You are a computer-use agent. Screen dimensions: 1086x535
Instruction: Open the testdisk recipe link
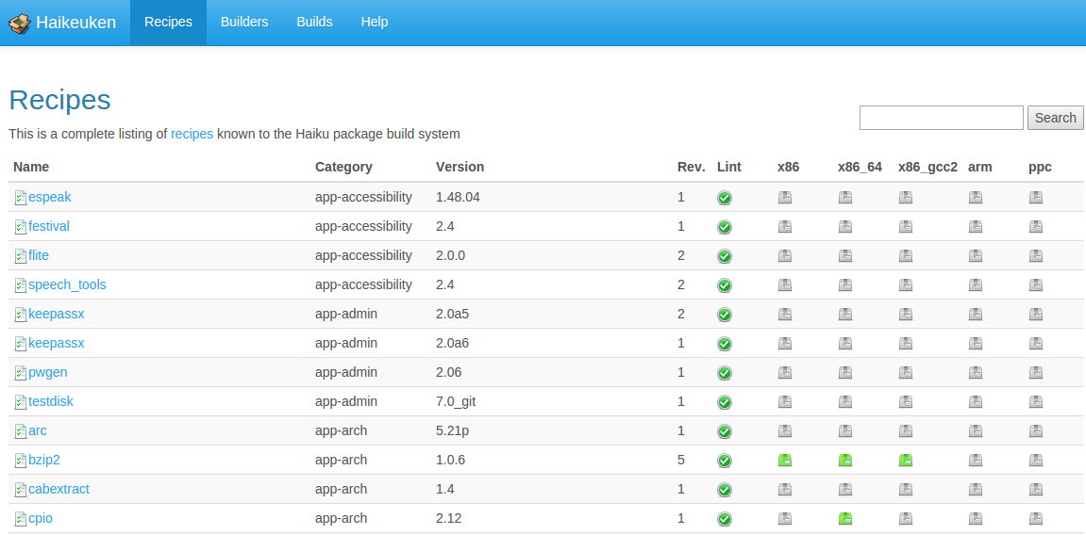51,401
